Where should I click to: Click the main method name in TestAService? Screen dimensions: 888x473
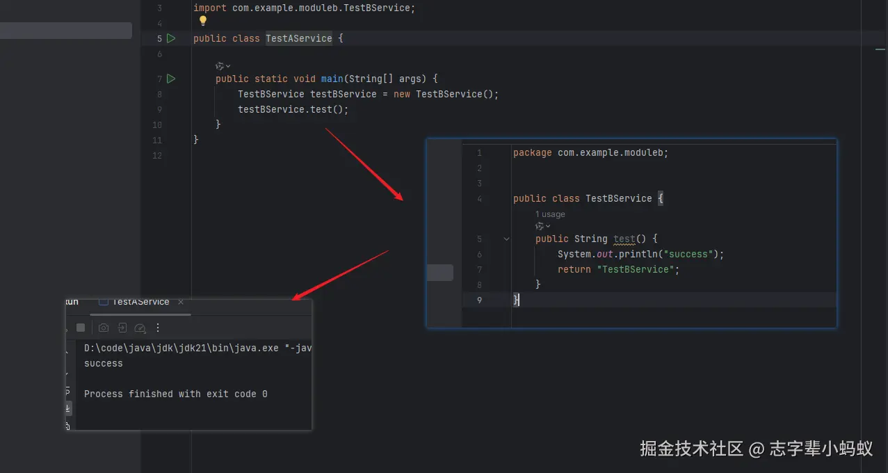(332, 79)
